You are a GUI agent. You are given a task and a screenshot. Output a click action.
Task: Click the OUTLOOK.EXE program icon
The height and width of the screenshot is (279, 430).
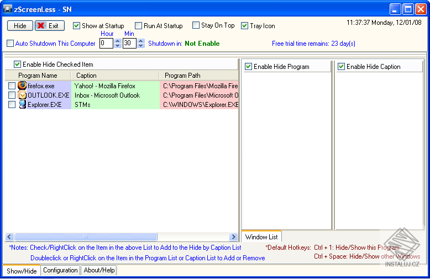22,95
